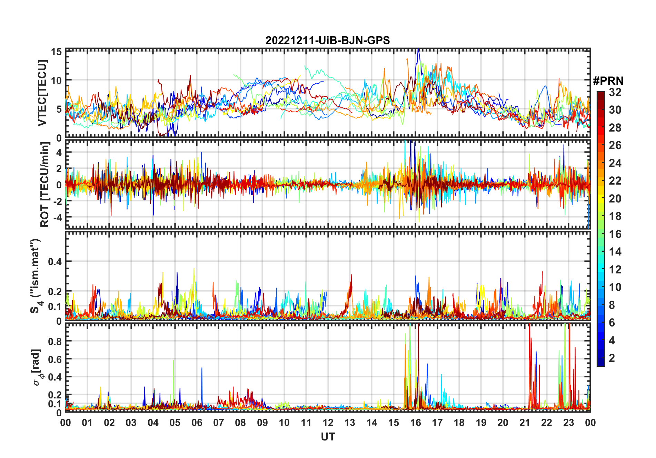The height and width of the screenshot is (458, 656).
Task: Click colorbar tick label 32
Action: [x=615, y=92]
